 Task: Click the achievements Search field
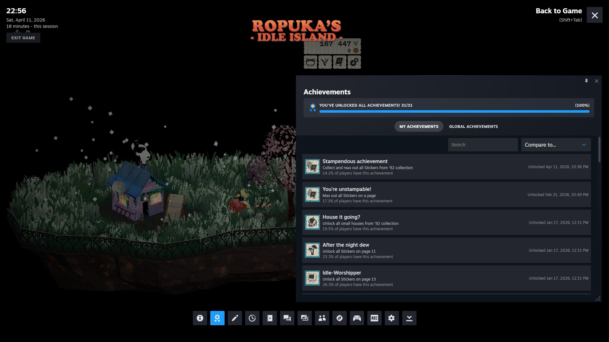pyautogui.click(x=482, y=145)
